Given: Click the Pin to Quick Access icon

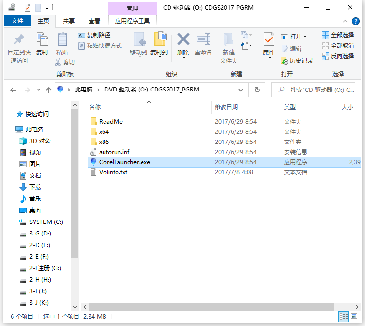Looking at the screenshot, I should pos(19,39).
